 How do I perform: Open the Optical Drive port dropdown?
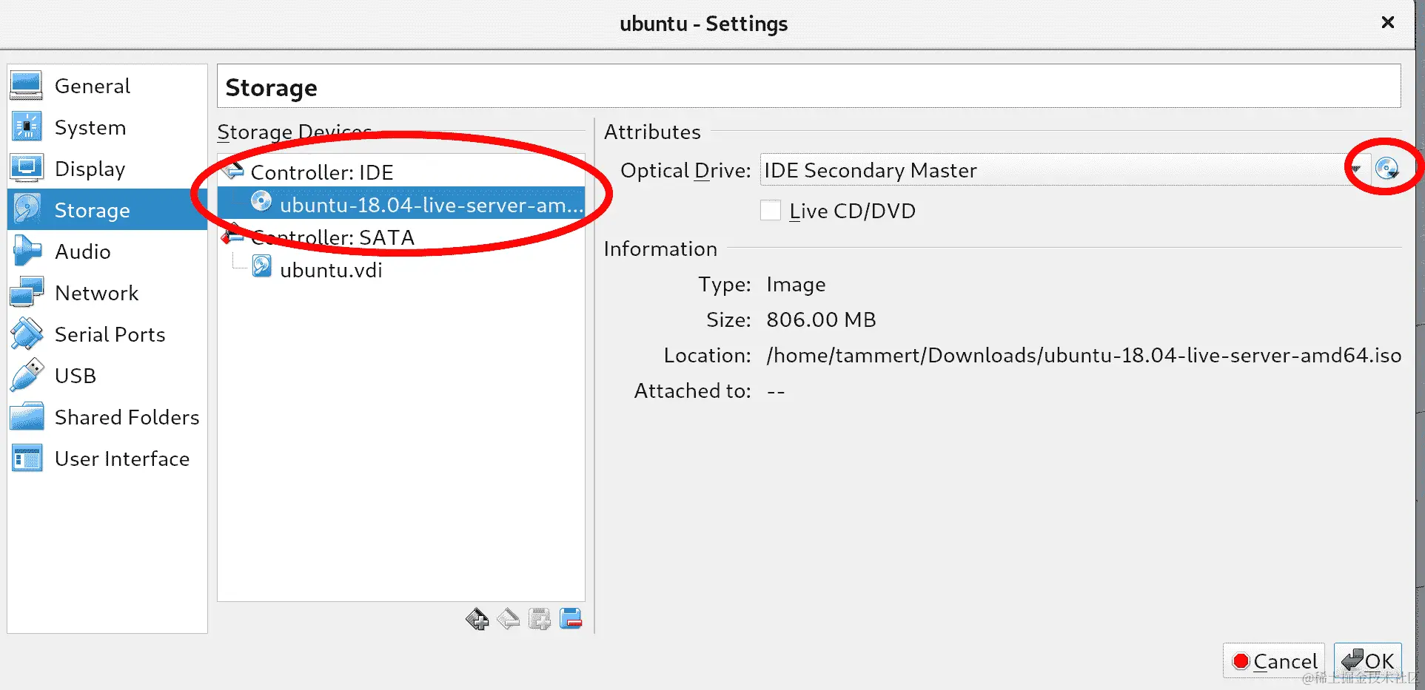pos(1064,170)
